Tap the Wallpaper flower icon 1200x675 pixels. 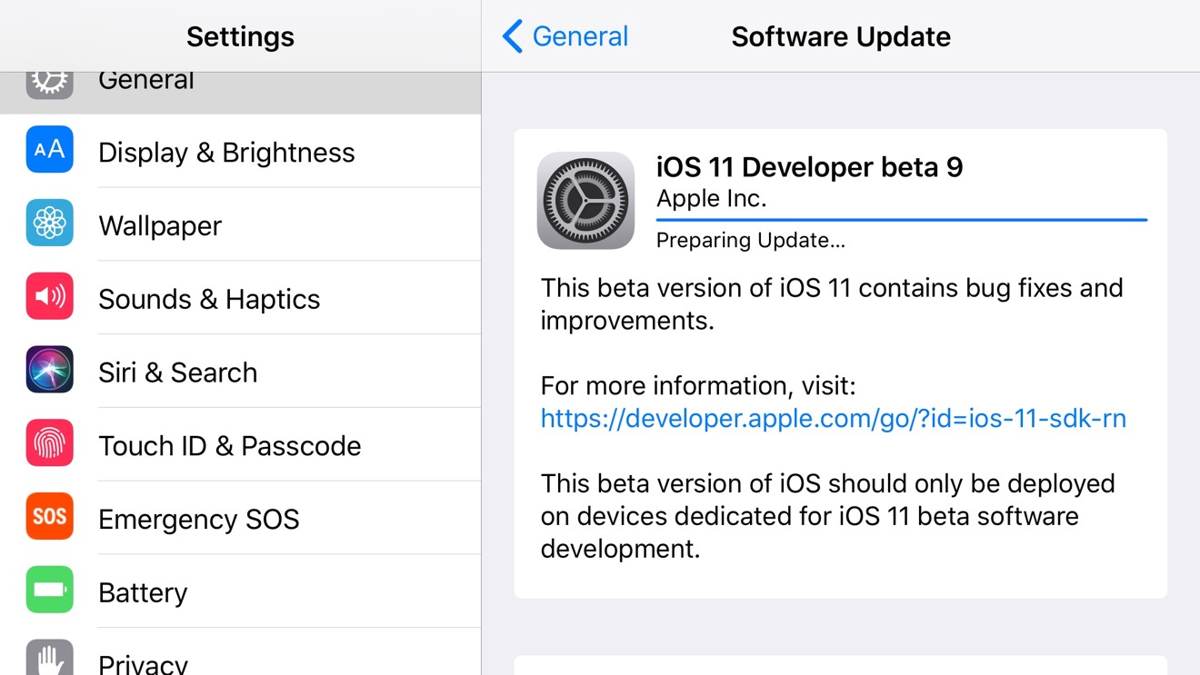click(49, 223)
